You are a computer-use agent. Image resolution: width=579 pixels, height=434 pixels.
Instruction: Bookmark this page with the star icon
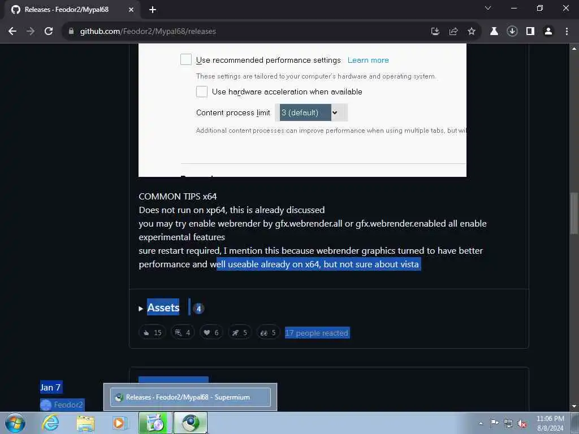click(472, 32)
